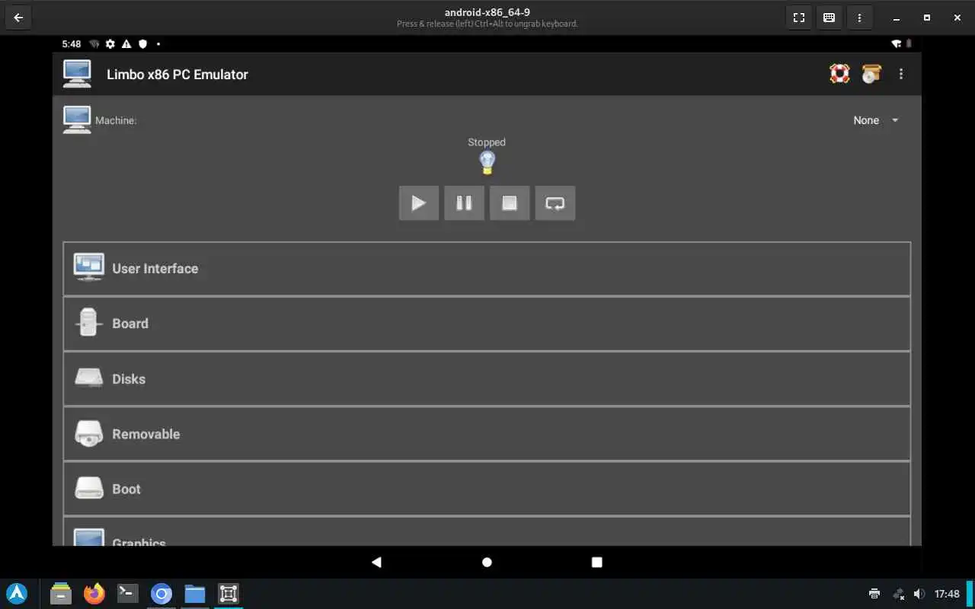Expand the User Interface section

(x=487, y=269)
